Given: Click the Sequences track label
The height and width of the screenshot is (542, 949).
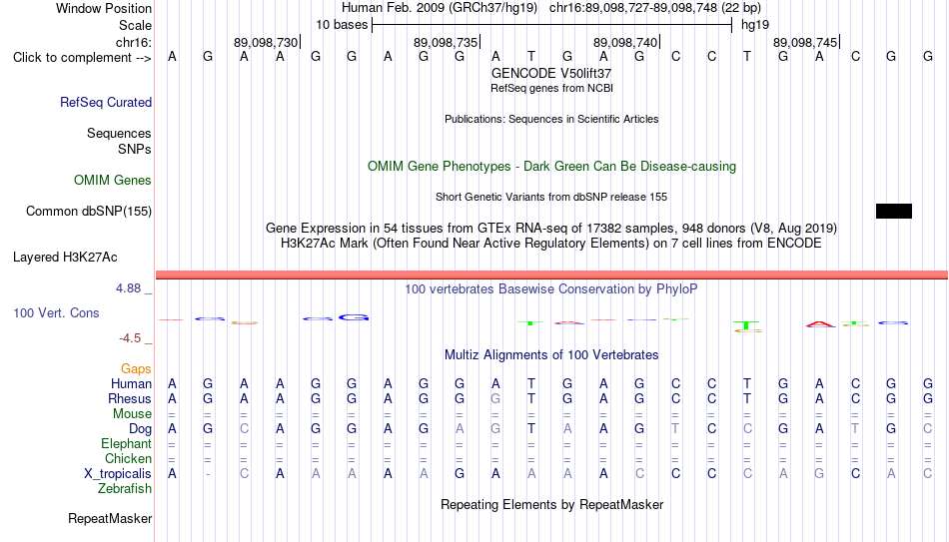Looking at the screenshot, I should coord(119,133).
